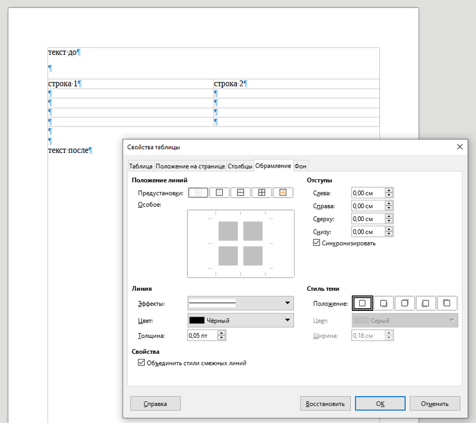Select the outer box border preset
The height and width of the screenshot is (423, 476).
click(219, 192)
